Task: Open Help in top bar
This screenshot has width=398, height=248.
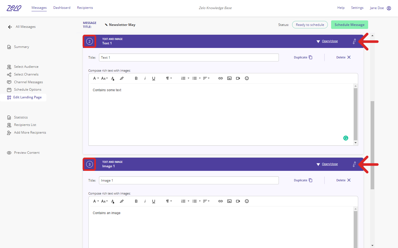Action: tap(341, 8)
